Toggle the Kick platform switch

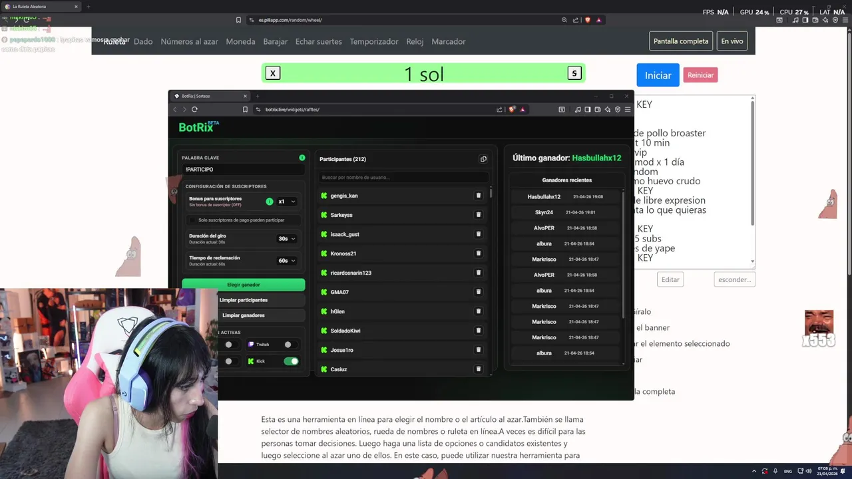pos(291,361)
